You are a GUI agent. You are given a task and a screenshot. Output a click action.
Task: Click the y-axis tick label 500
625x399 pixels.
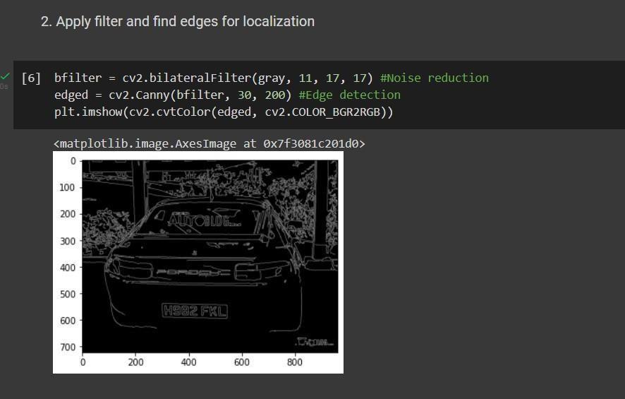point(67,294)
